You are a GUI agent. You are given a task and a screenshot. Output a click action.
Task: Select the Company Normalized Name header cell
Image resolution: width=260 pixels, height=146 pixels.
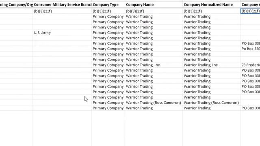point(212,4)
